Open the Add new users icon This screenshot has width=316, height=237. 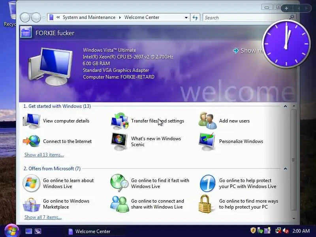[208, 121]
